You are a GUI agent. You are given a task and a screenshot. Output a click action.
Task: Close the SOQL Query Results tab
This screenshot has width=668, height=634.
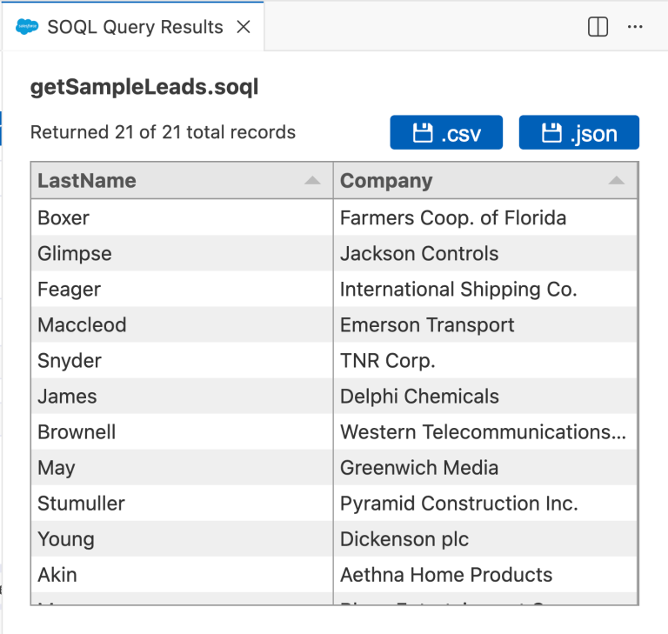click(244, 27)
